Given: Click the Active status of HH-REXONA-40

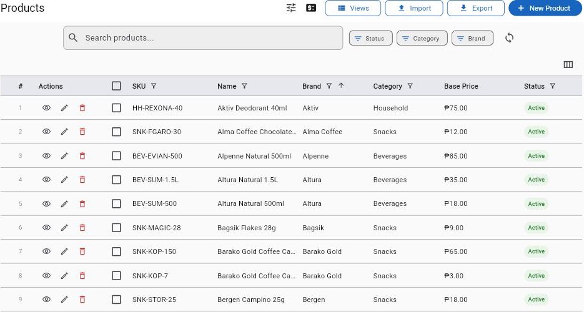Looking at the screenshot, I should tap(537, 108).
